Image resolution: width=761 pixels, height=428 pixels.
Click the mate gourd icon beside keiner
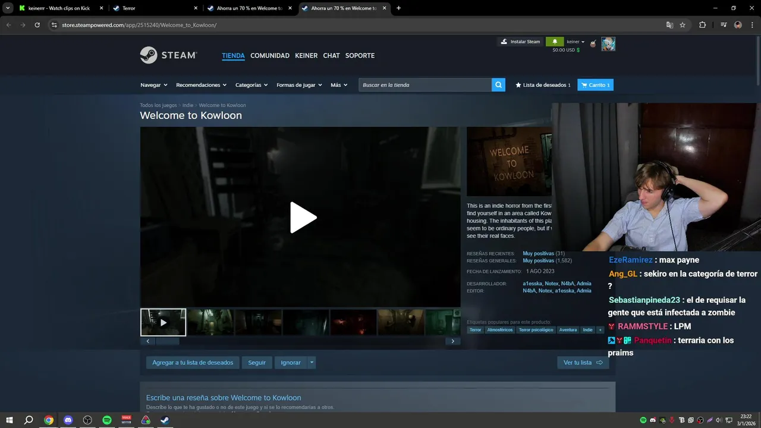click(x=593, y=43)
